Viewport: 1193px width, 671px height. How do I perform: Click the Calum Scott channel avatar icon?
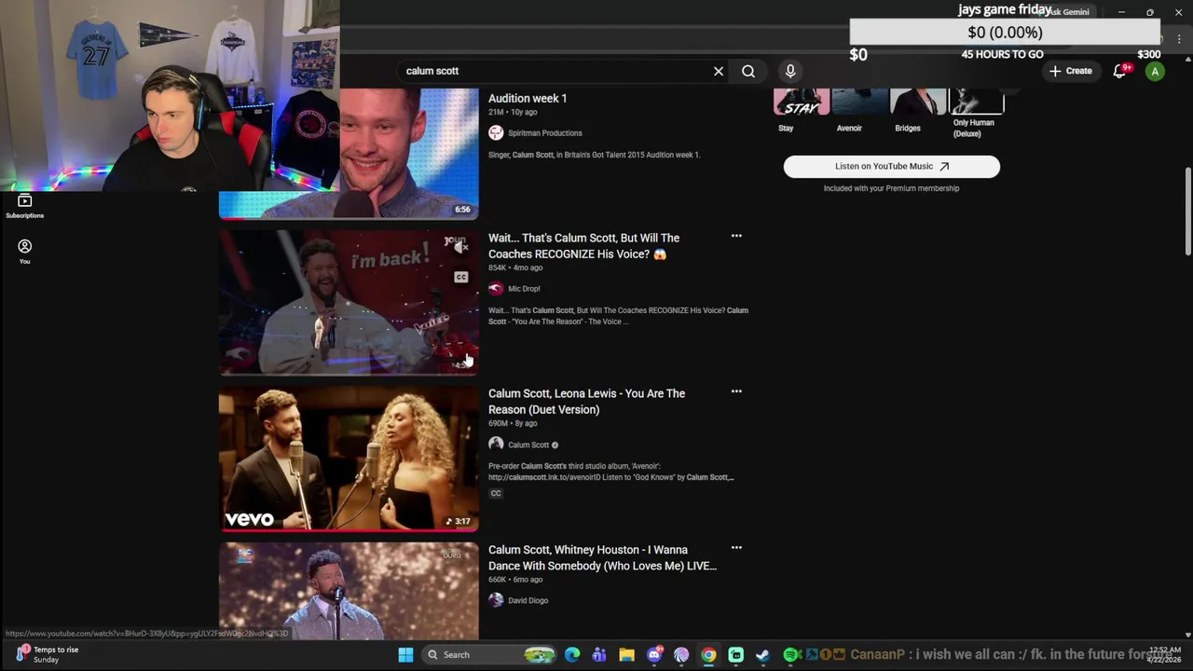[496, 445]
